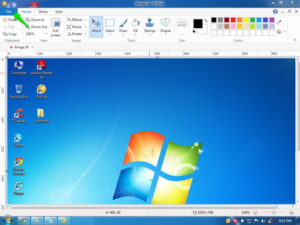
Task: Pick the purple palette swatch
Action: coord(272,20)
